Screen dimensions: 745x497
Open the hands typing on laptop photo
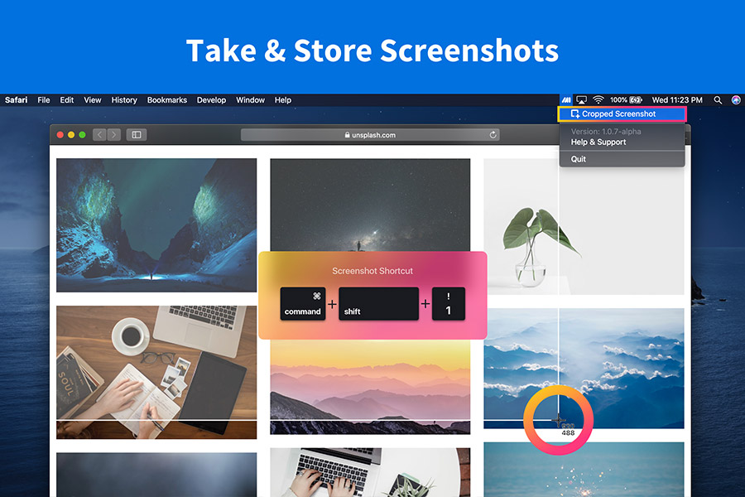(370, 472)
